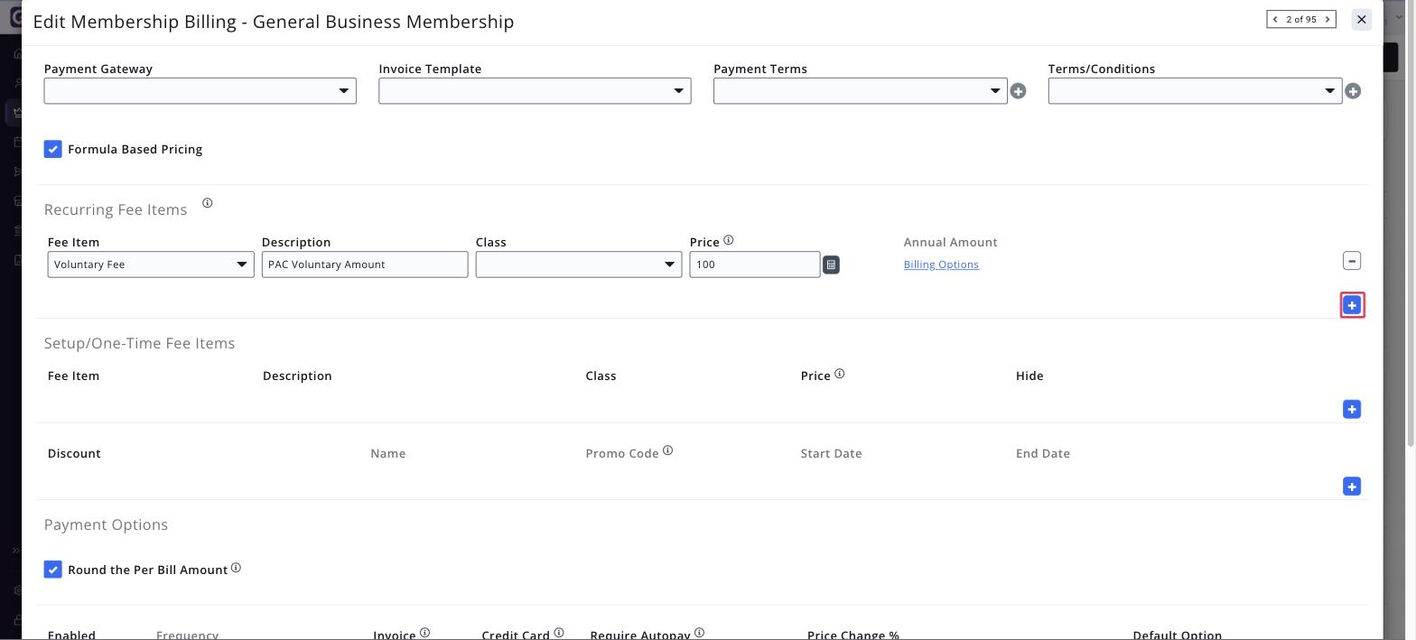Click the Start Date column header
The width and height of the screenshot is (1416, 640).
point(831,453)
